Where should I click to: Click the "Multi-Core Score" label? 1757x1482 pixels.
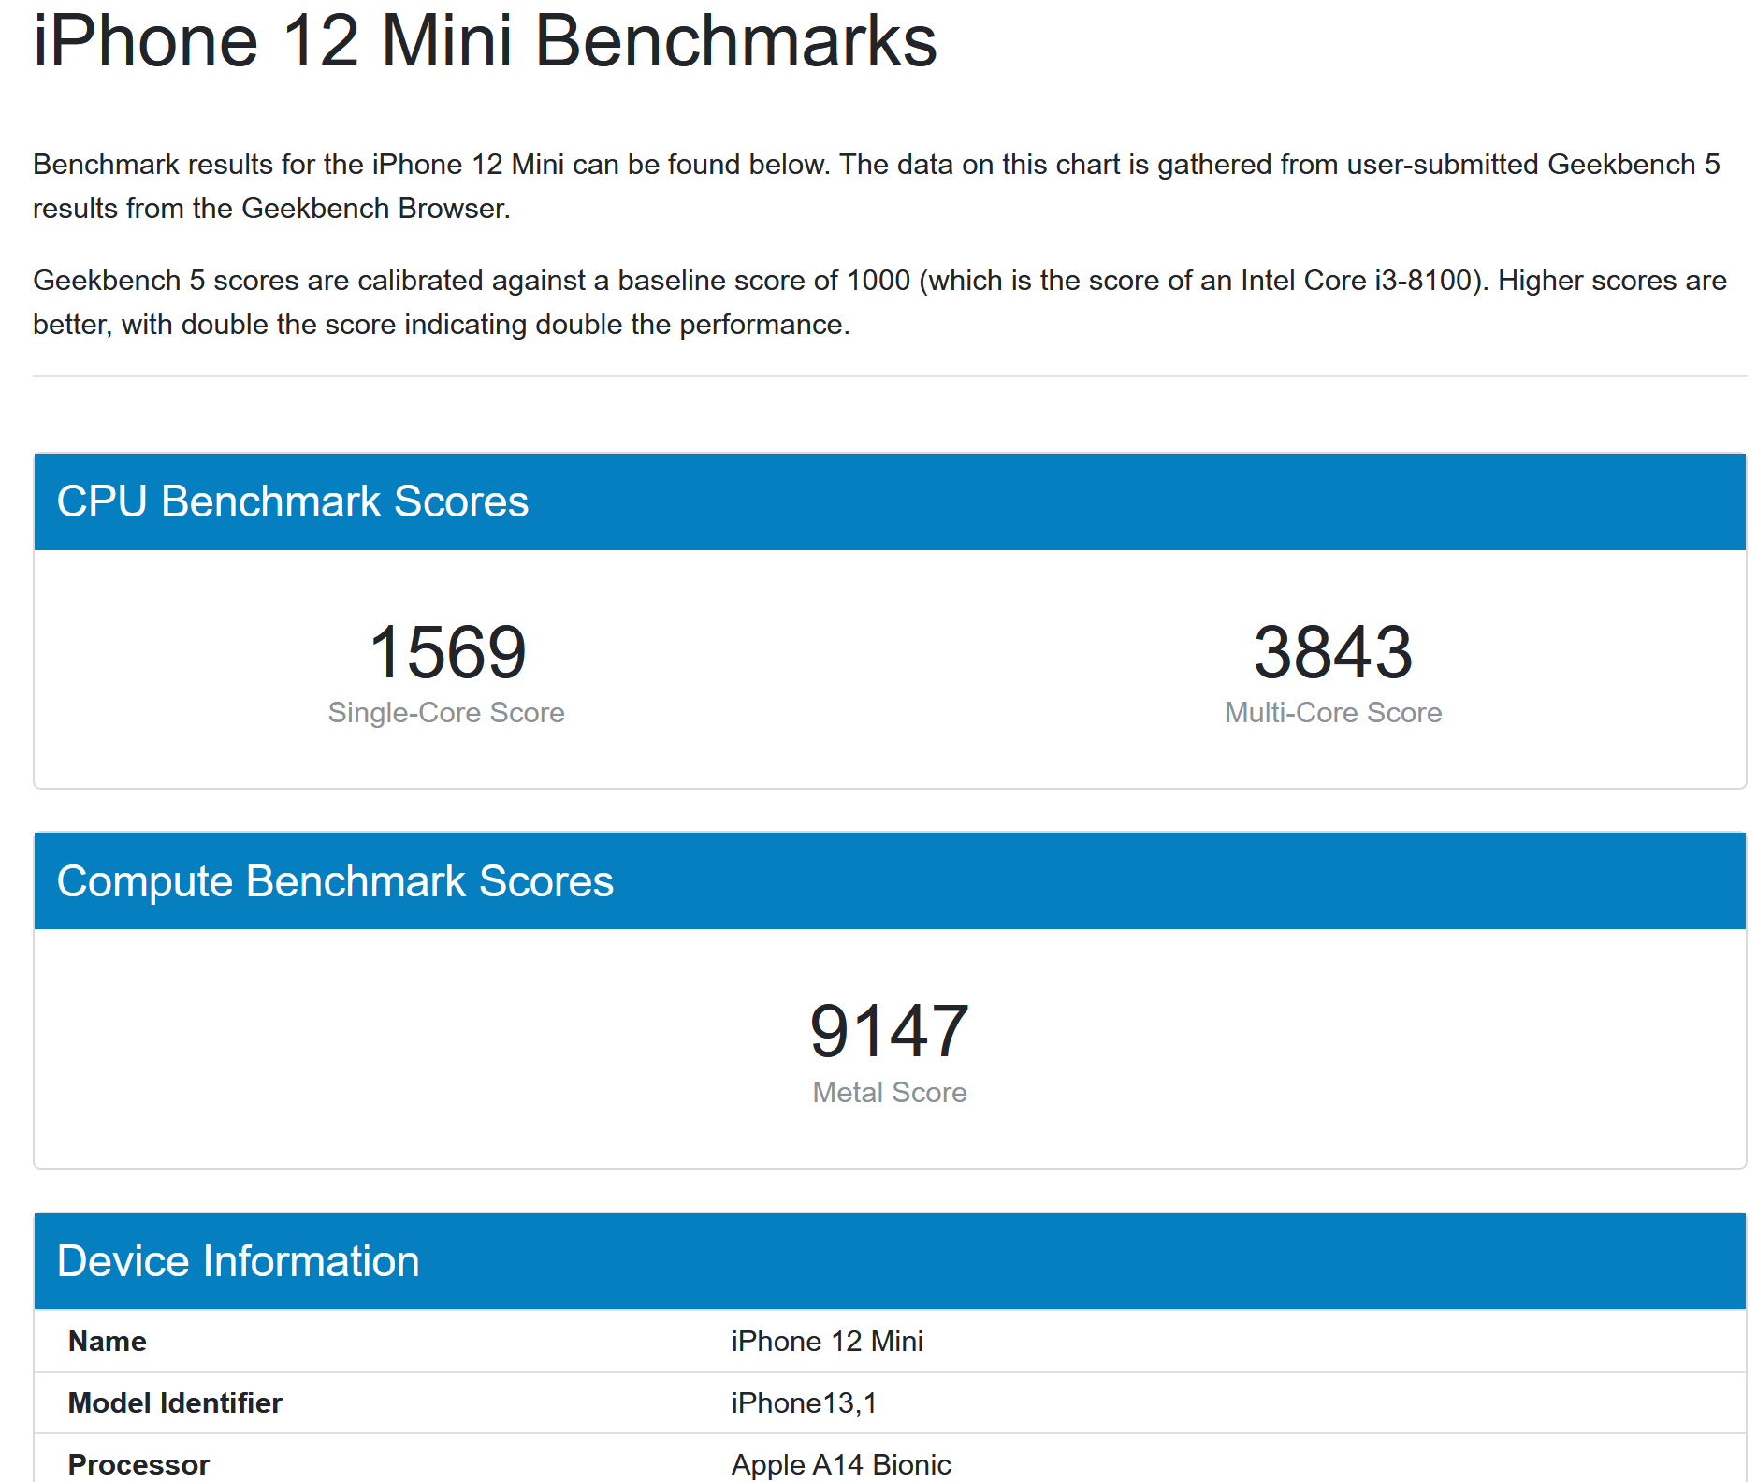pos(1333,713)
